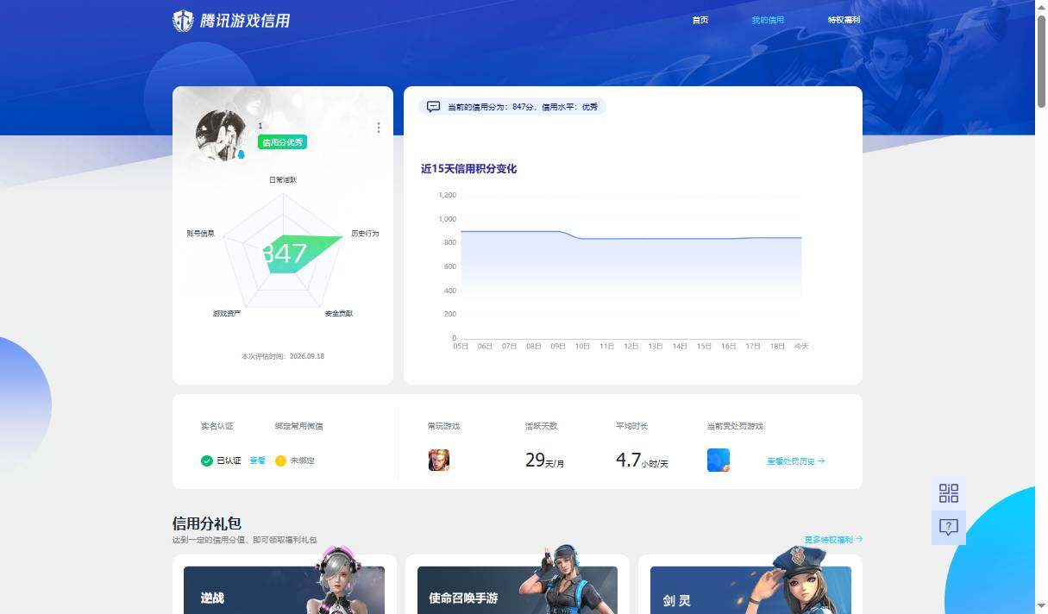Select 我的信用 navigation tab

click(x=768, y=20)
